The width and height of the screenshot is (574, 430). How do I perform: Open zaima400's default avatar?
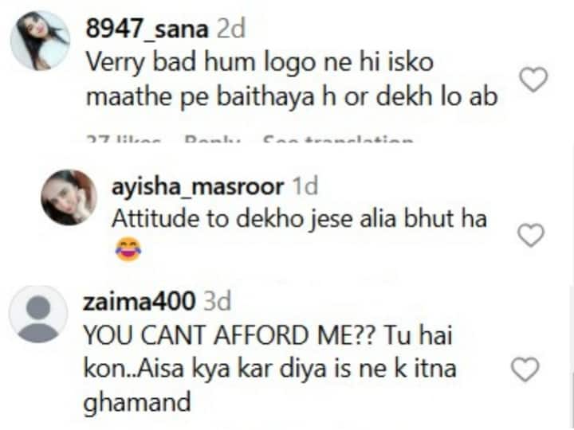point(38,315)
